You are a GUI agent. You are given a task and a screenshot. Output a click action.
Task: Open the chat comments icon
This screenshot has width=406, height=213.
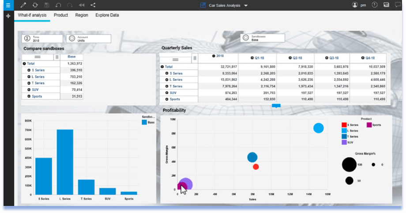pyautogui.click(x=398, y=5)
